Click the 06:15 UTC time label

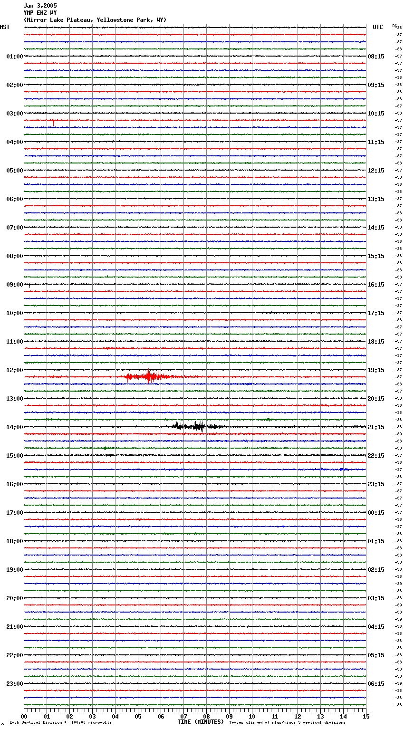[x=376, y=684]
